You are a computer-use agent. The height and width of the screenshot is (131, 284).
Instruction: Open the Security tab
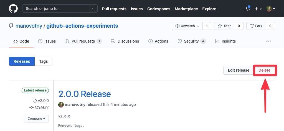(192, 41)
